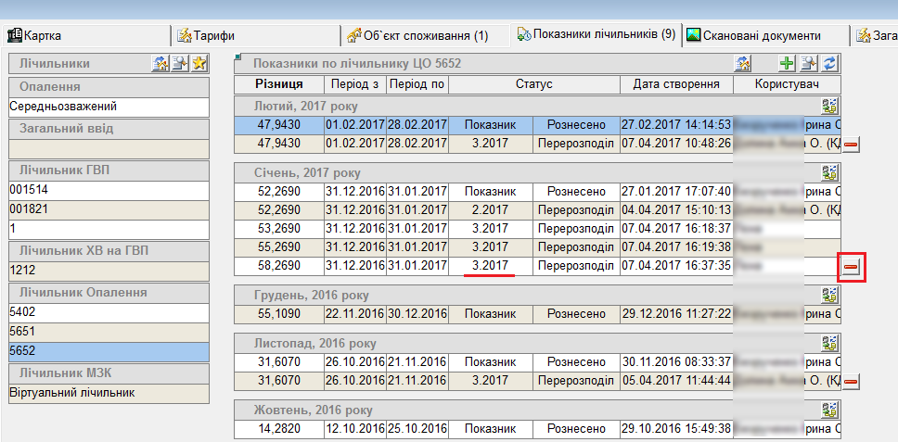Open the Об'єкт споживання tab

click(418, 35)
